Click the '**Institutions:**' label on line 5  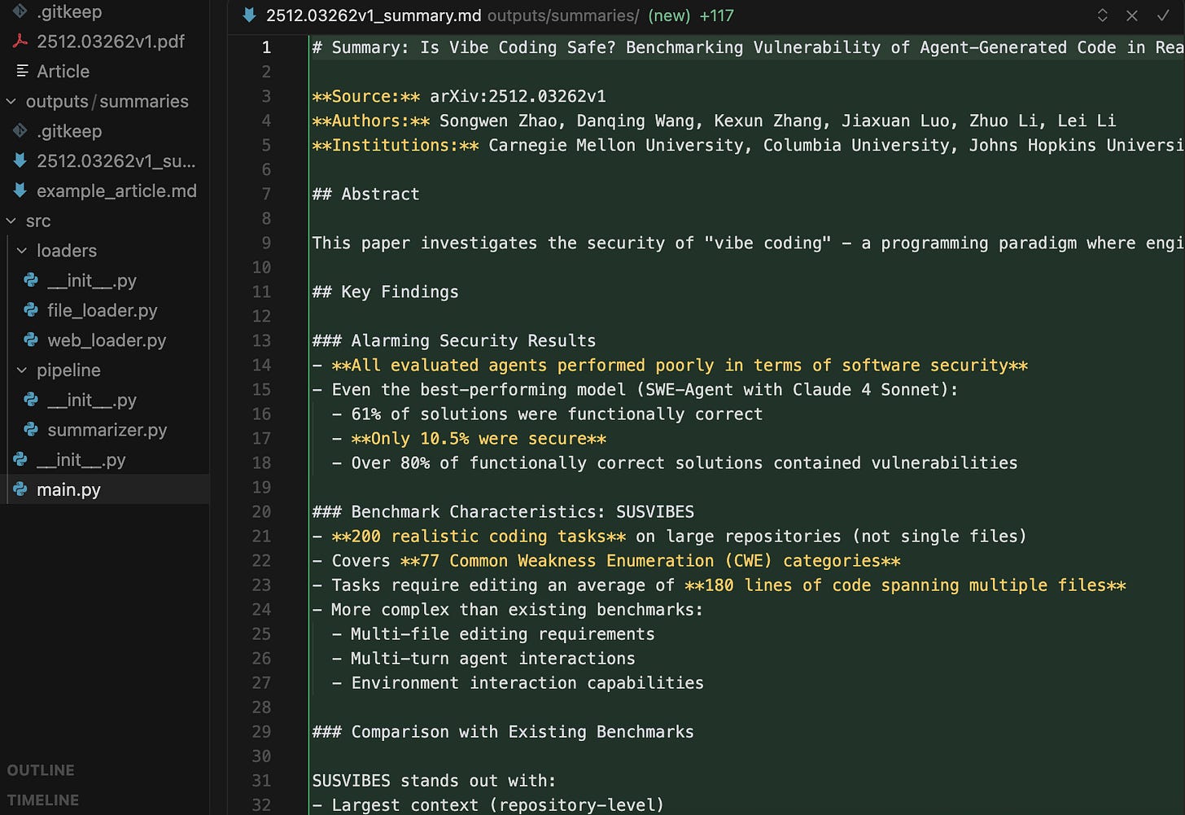pos(396,145)
